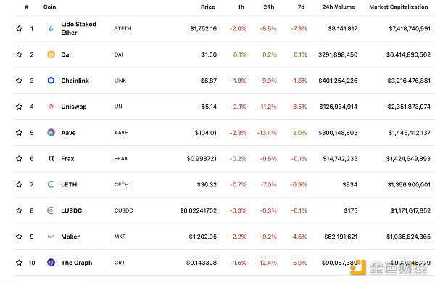Sort by the 7d change header

click(301, 7)
